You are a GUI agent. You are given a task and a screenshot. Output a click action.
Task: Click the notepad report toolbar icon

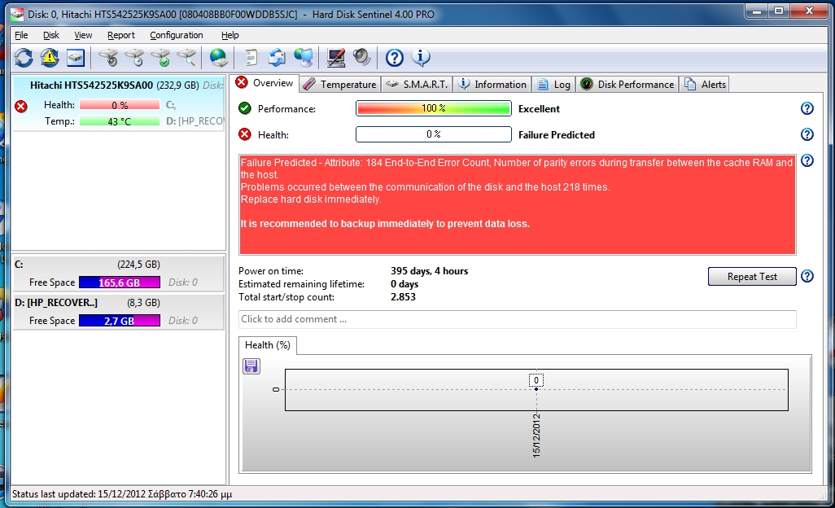251,58
